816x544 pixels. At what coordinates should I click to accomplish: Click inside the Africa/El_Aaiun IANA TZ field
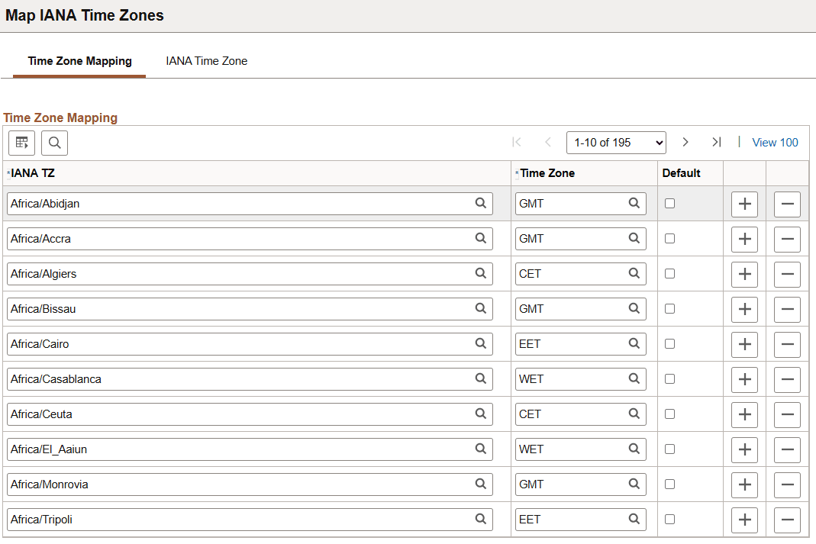[229, 449]
